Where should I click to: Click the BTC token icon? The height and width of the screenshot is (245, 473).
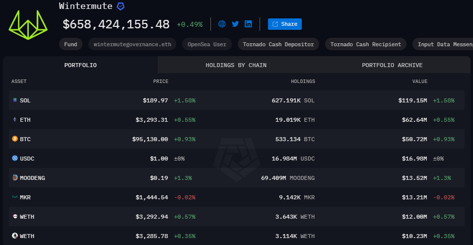[15, 139]
